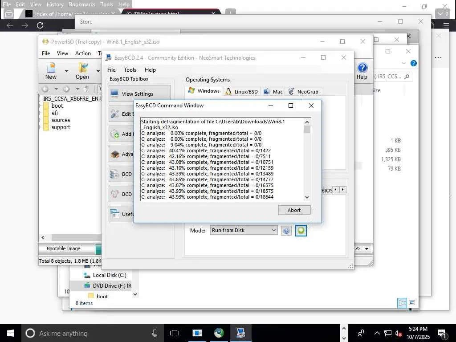Show hidden system tray icons
456x342 pixels.
tap(377, 333)
